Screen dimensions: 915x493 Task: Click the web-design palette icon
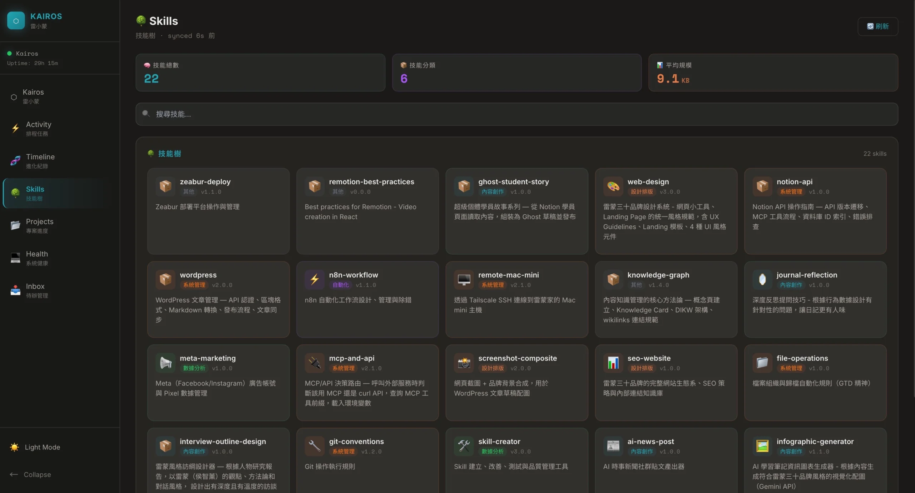click(613, 186)
